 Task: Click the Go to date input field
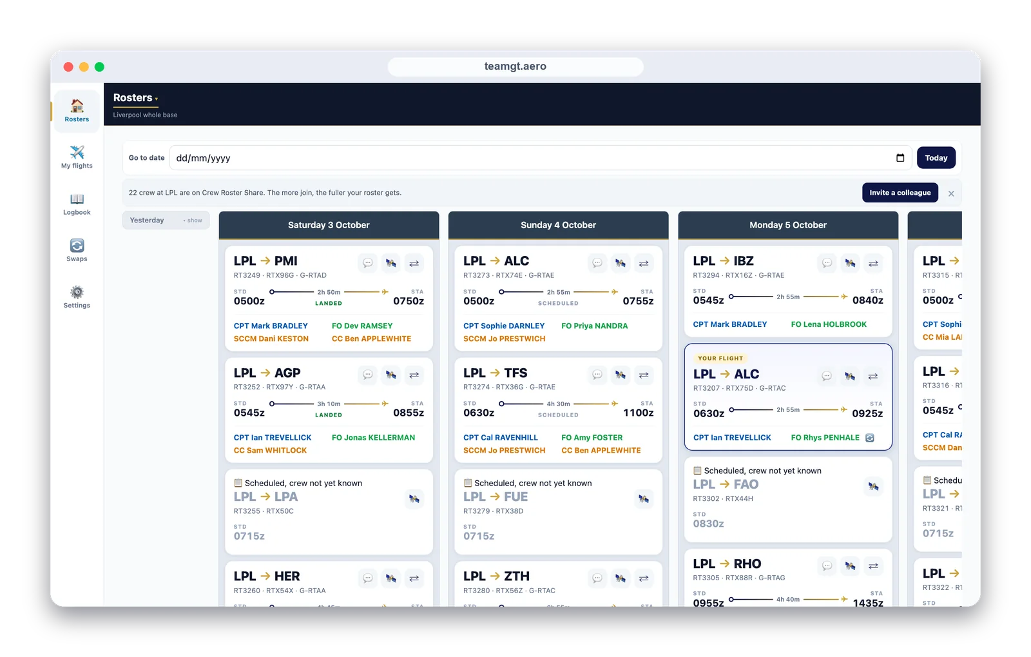coord(541,158)
